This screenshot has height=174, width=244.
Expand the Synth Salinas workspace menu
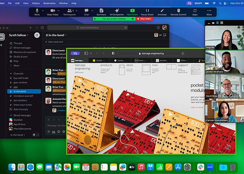point(19,35)
